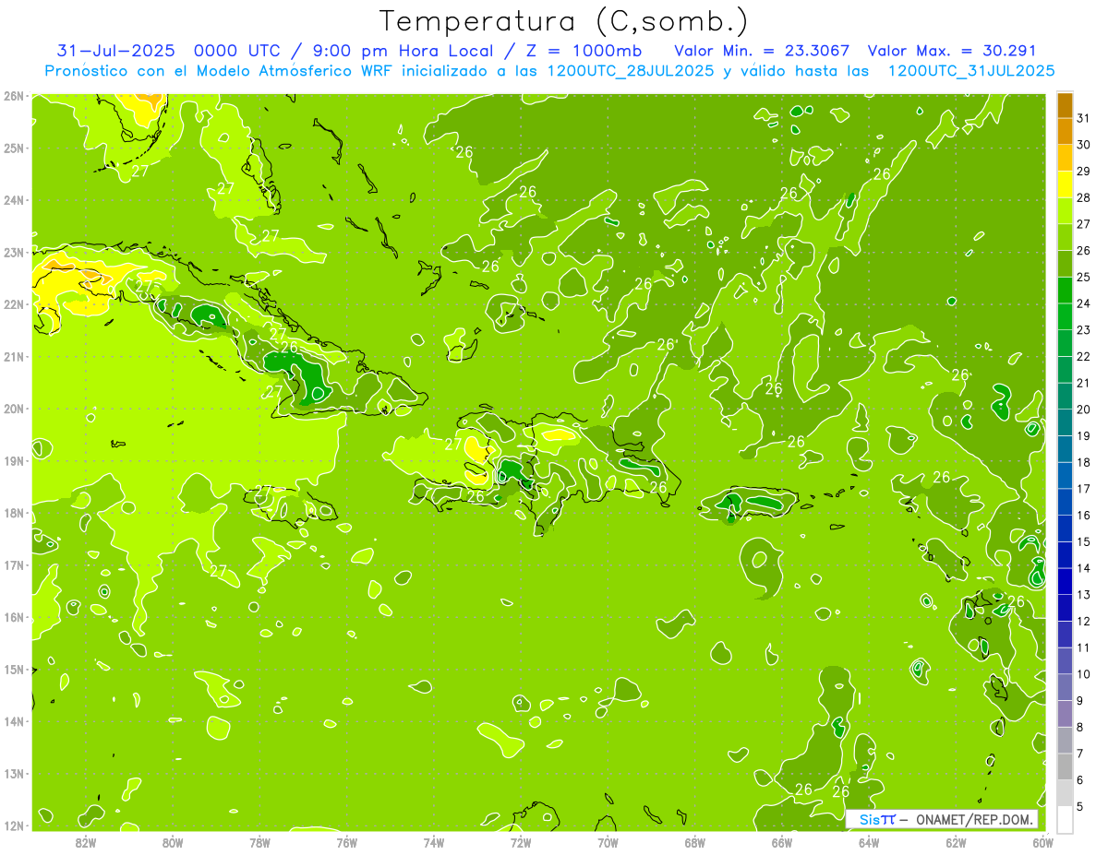Click the '24N' latitude axis label
Viewport: 1108px width, 855px height.
point(13,199)
